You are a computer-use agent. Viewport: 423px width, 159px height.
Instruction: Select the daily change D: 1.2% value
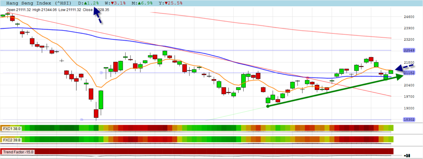tap(88, 3)
